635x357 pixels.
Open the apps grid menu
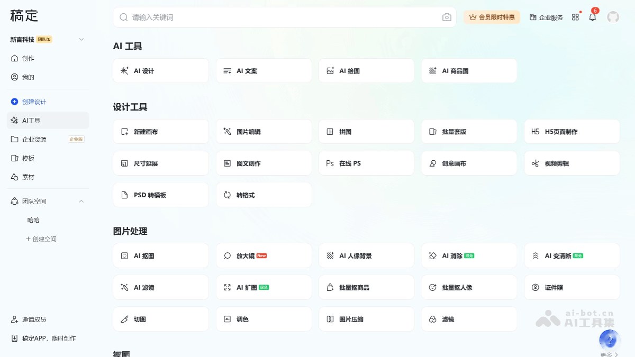(575, 17)
